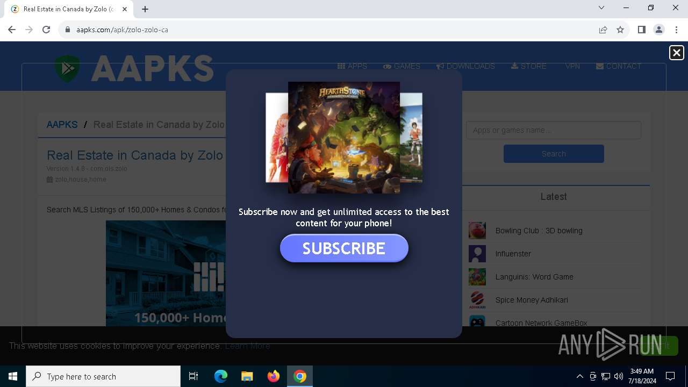Share this page icon
This screenshot has height=387, width=688.
[603, 30]
